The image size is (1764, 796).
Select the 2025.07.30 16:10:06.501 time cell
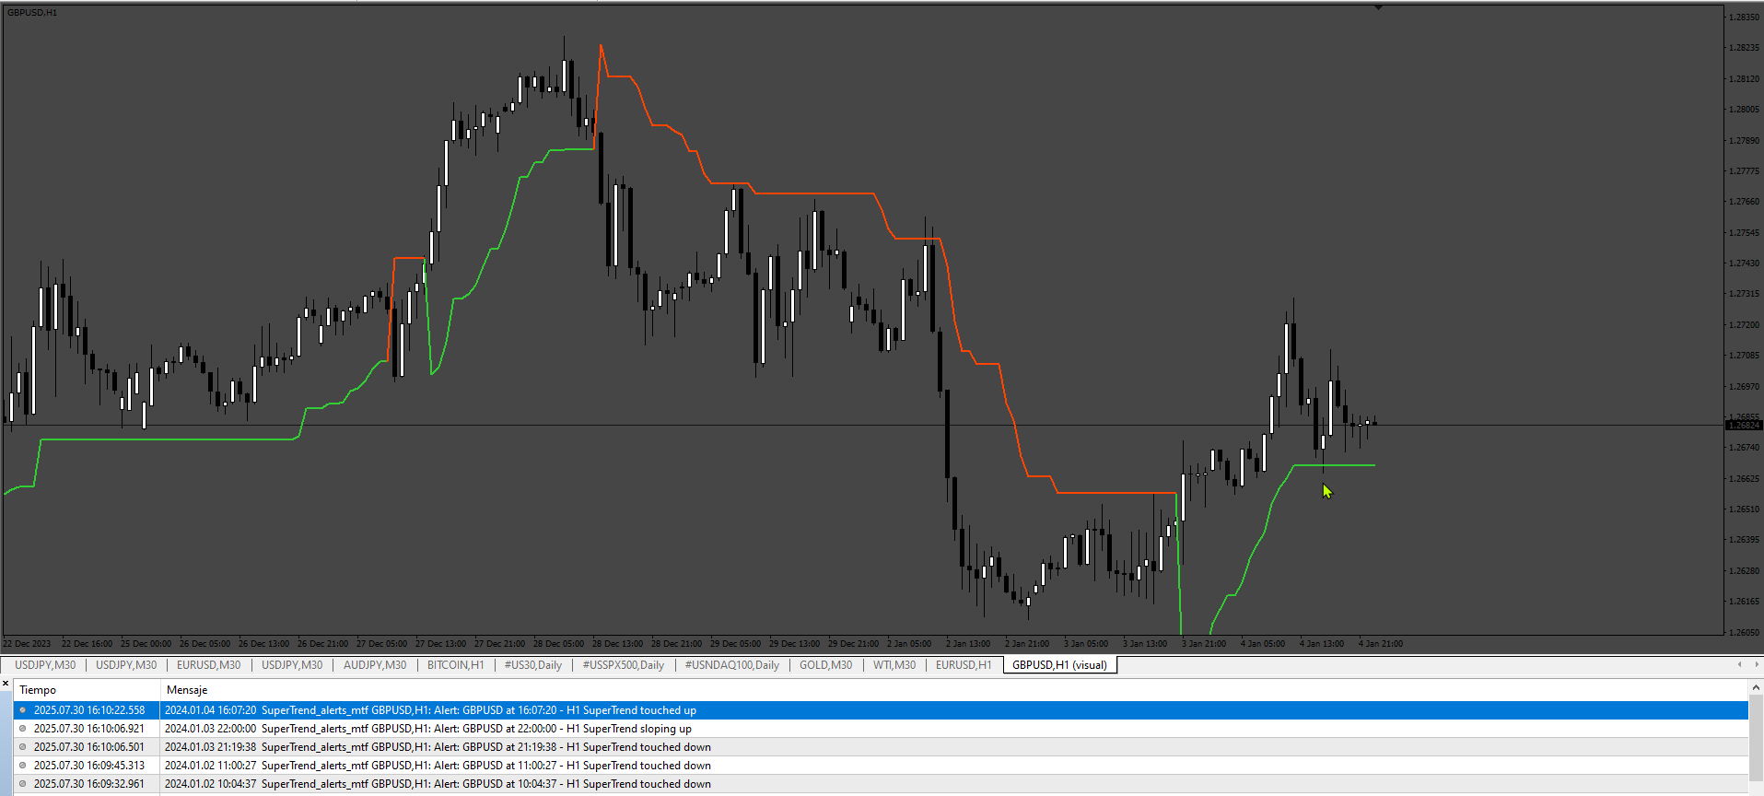[x=88, y=747]
